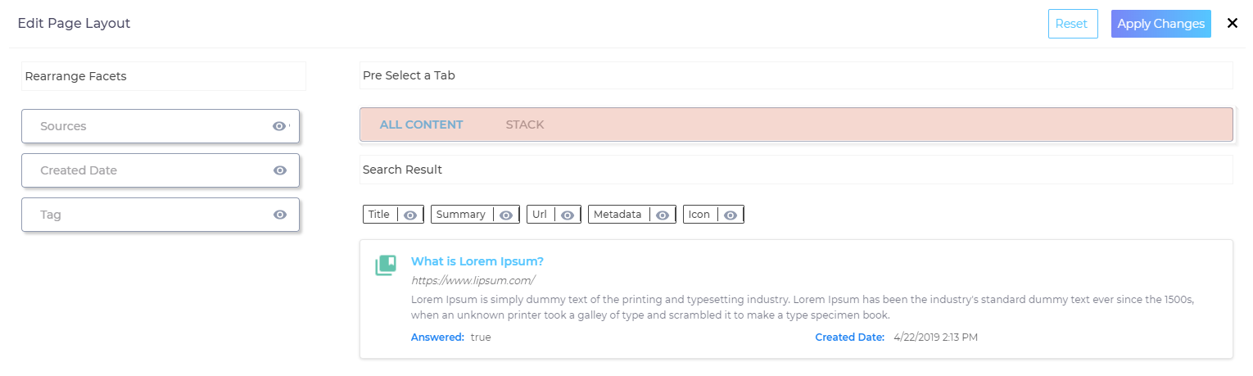The height and width of the screenshot is (376, 1253).
Task: Close the Edit Page Layout dialog
Action: (x=1232, y=24)
